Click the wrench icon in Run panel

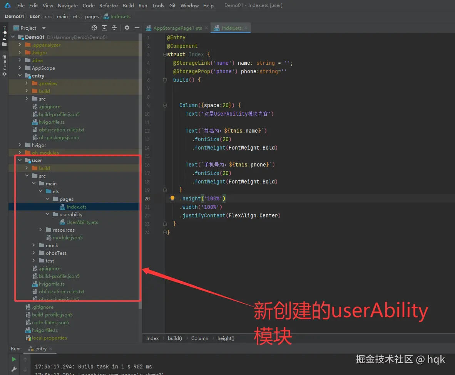coord(14,369)
